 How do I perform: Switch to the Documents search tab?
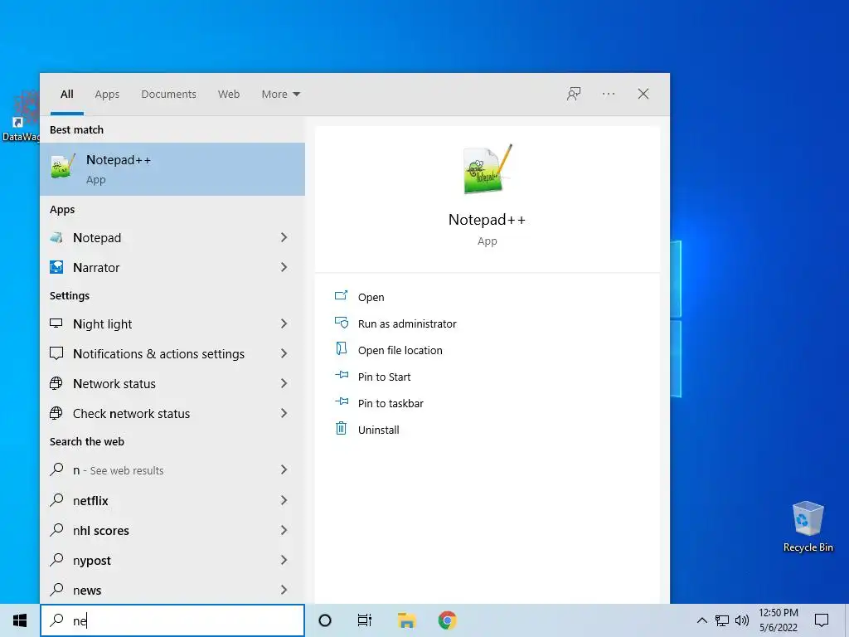pyautogui.click(x=168, y=95)
